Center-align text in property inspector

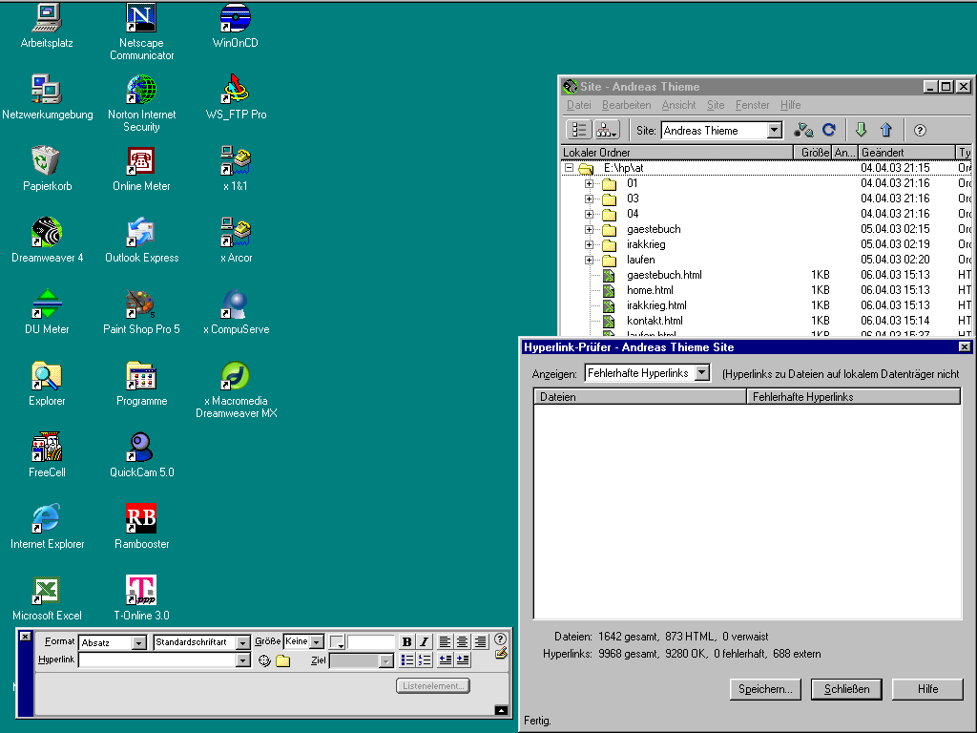[x=463, y=641]
